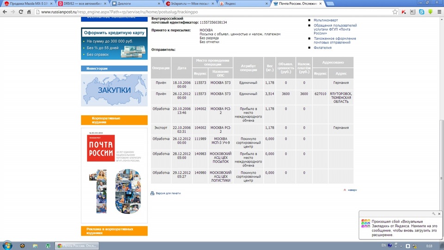Click the МОСКОВСКИЙ АСЦ ЦЕХ ЛОГИСТИКИ cell
Screen dimensions: 444x250
tap(221, 176)
